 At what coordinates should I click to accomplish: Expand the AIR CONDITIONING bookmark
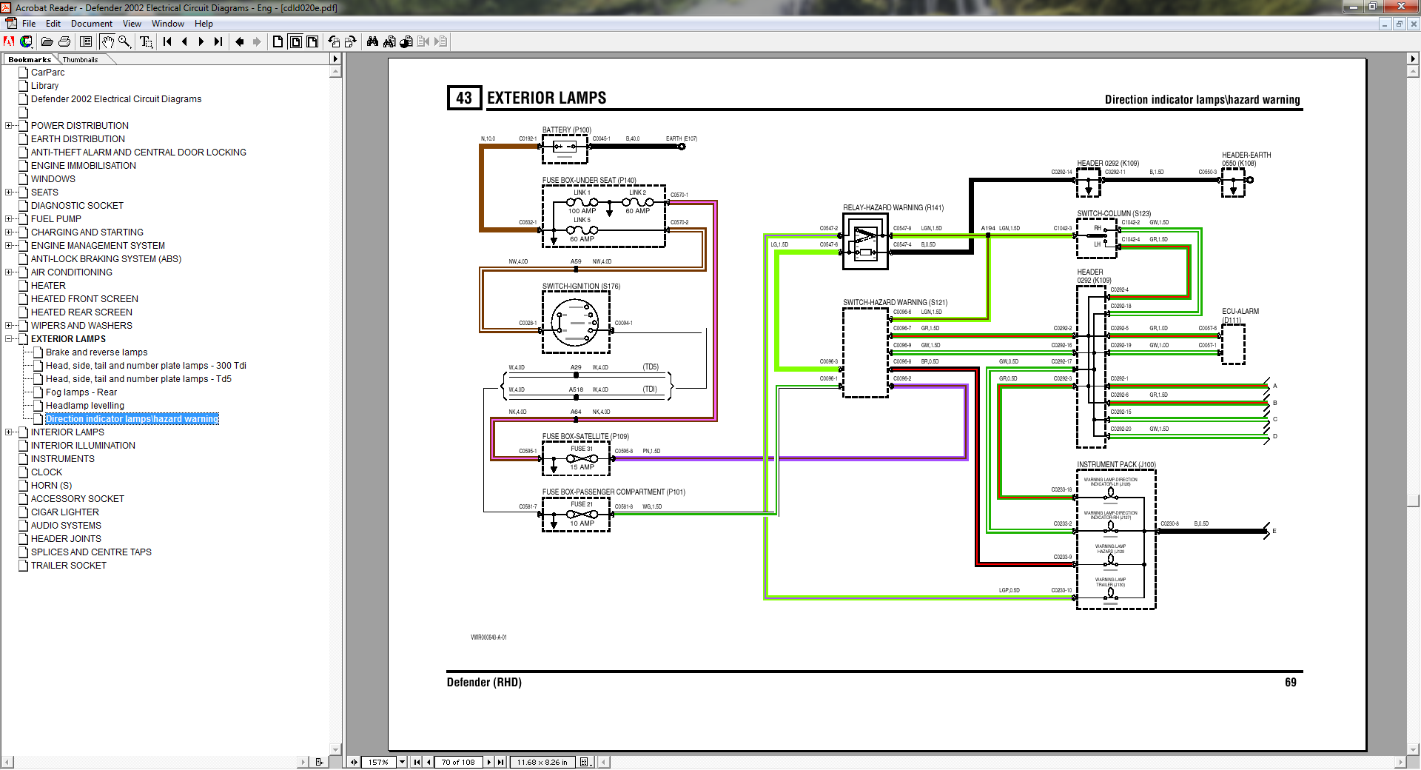[9, 272]
